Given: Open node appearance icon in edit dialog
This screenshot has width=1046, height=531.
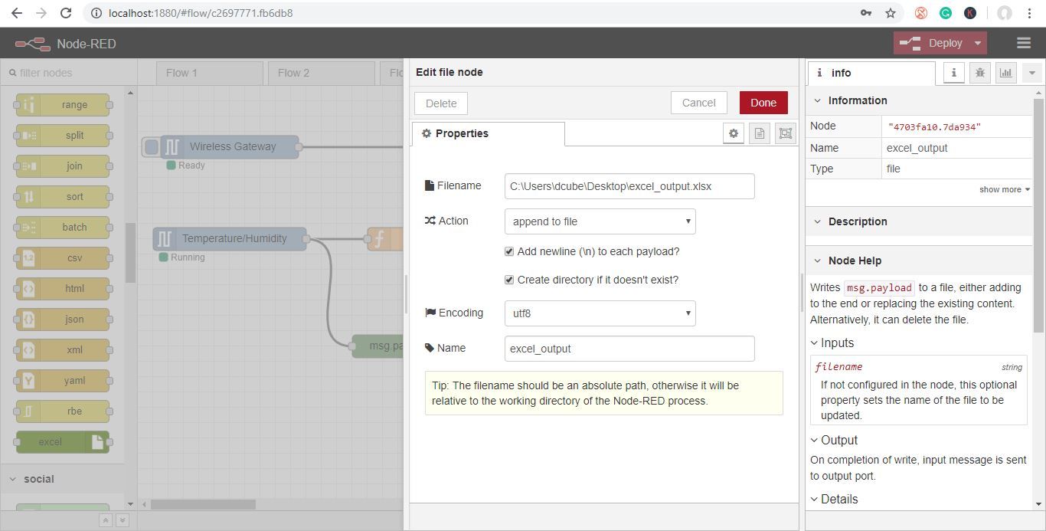Looking at the screenshot, I should pos(786,133).
